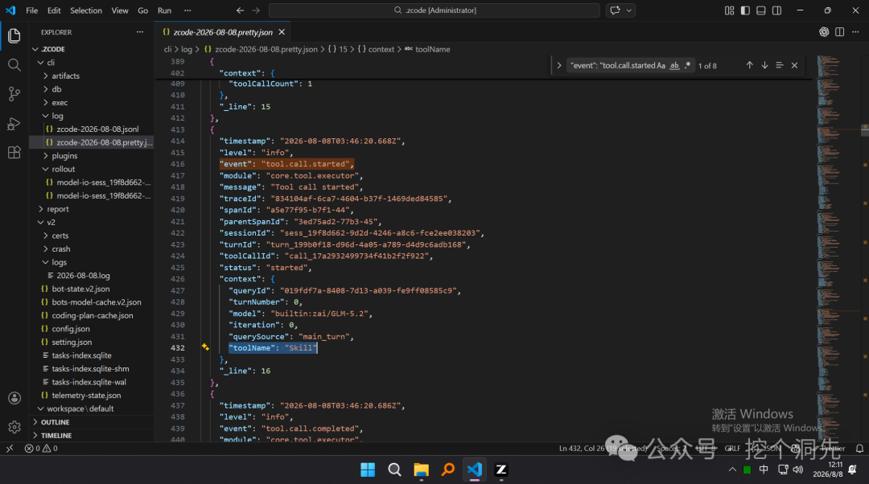This screenshot has height=484, width=869.
Task: Toggle Use Regular Expression in find widget
Action: pyautogui.click(x=688, y=65)
